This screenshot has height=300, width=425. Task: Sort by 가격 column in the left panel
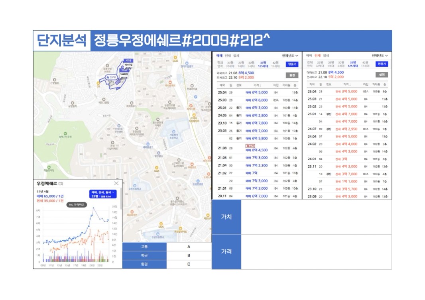[x=257, y=85]
